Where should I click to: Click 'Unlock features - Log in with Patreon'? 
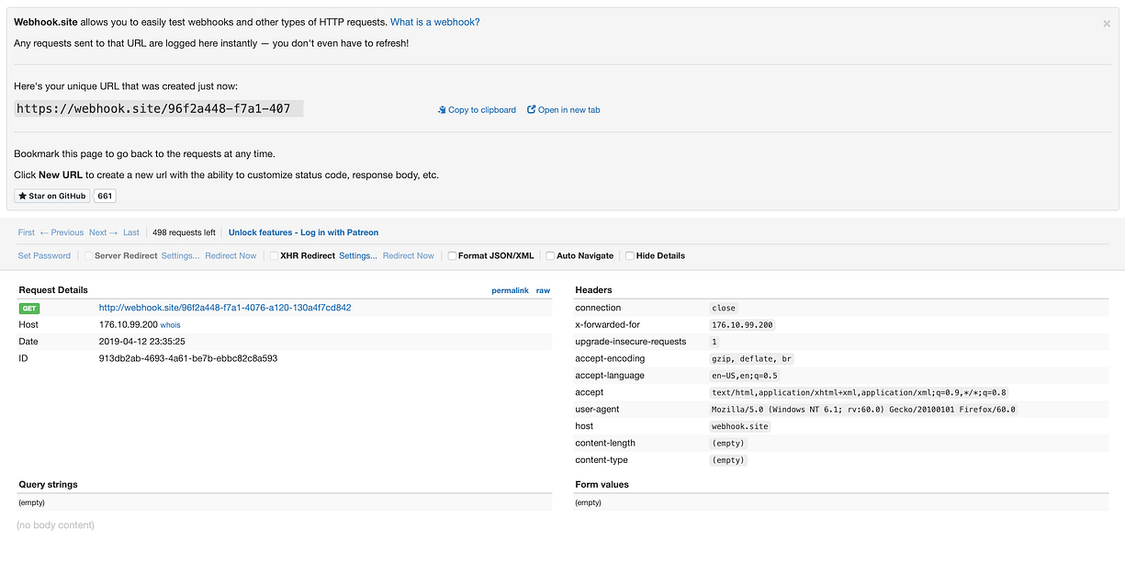pos(303,232)
